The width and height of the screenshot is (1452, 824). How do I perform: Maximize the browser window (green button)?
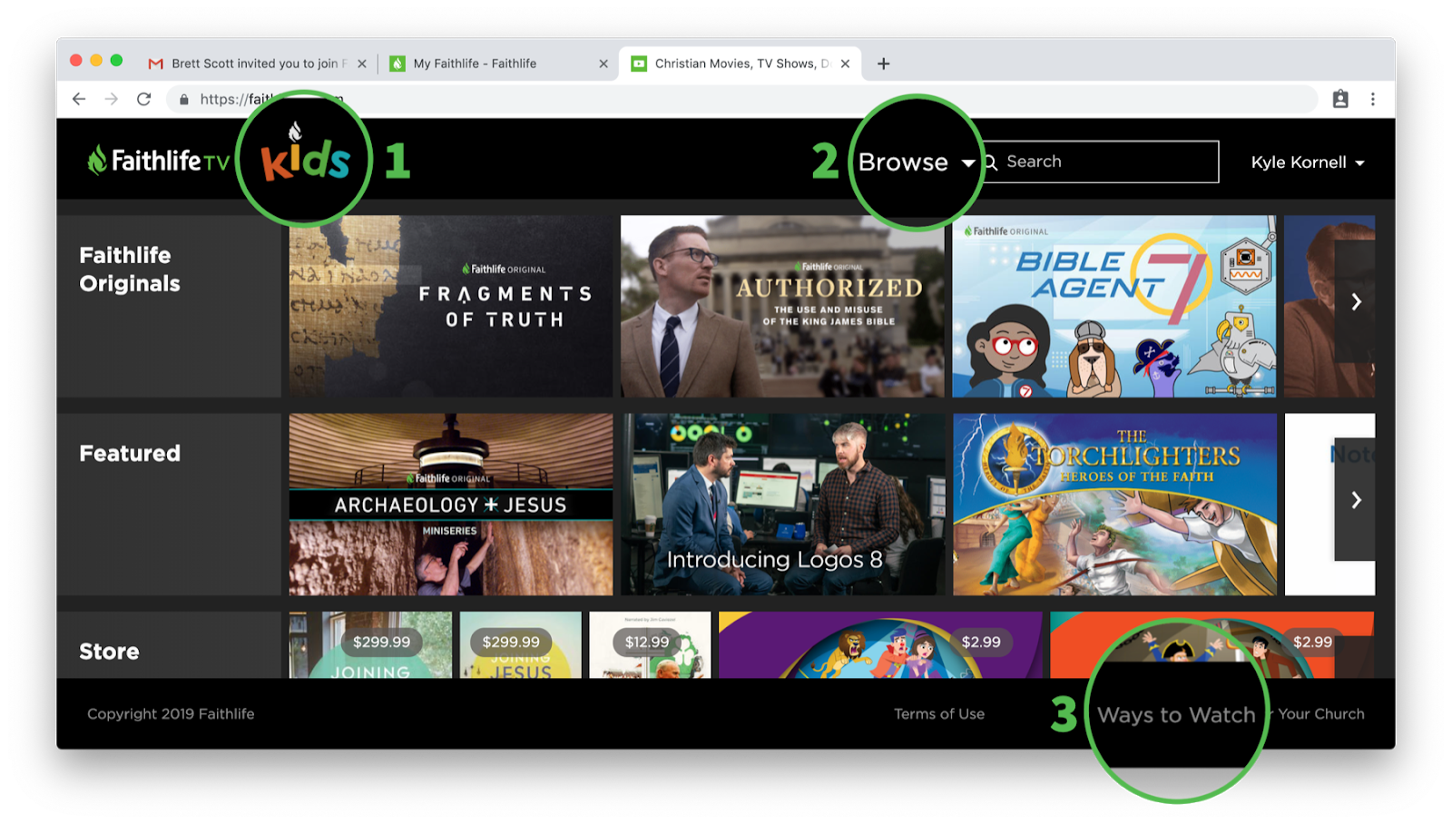(116, 61)
